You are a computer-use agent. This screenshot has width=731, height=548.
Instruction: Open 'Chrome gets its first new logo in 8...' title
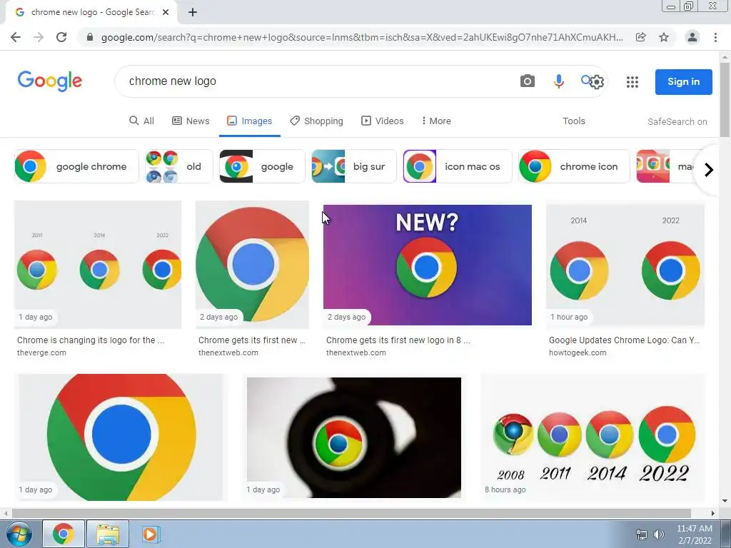[x=398, y=340]
